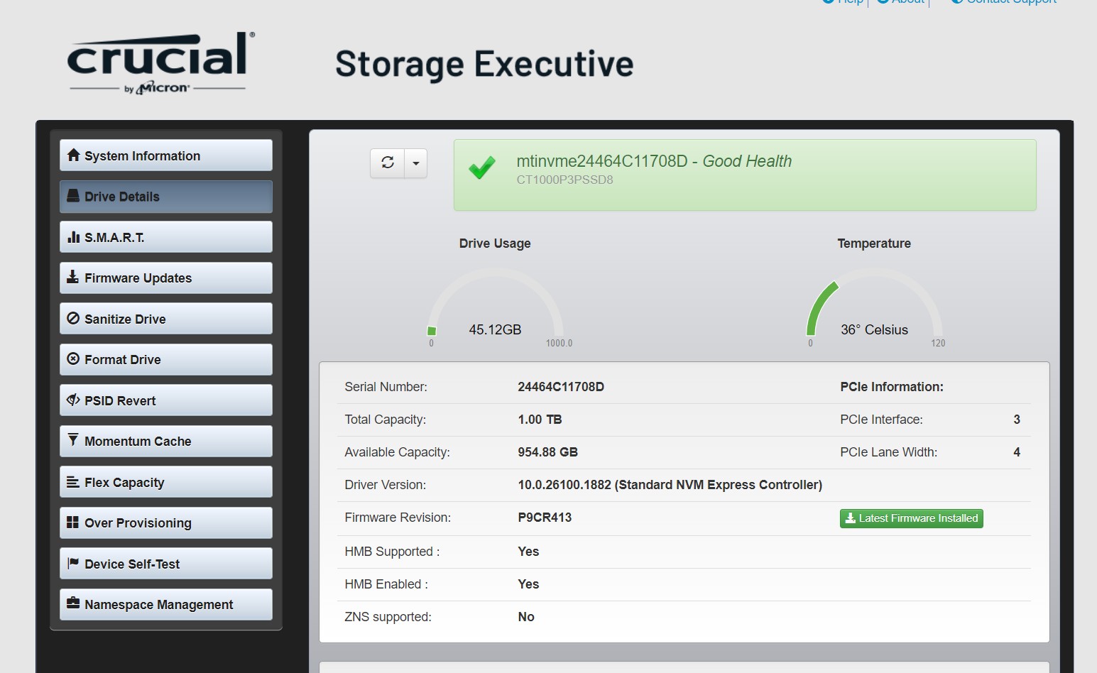Viewport: 1097px width, 673px height.
Task: Click the PCIe Information heading
Action: click(892, 387)
